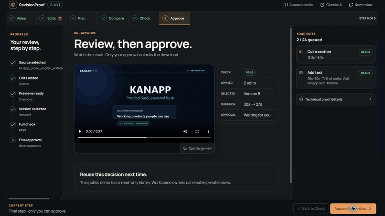Go to the Edits step tab
385x216 pixels.
(52, 19)
